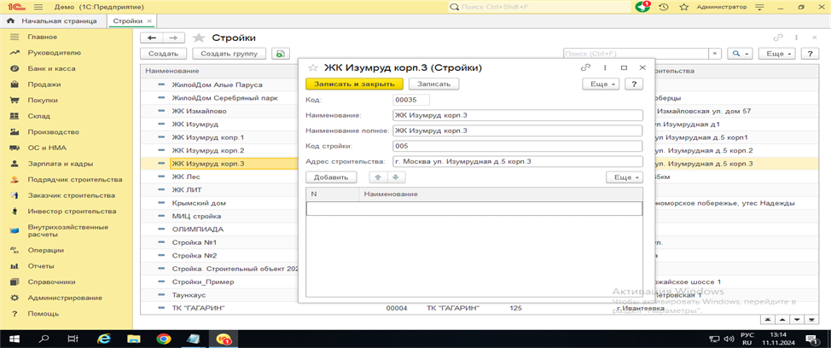Copy link icon in ЖК Изумруд корп.3 dialog
This screenshot has width=831, height=348.
[585, 67]
